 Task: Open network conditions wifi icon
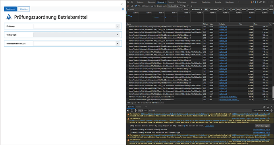pos(184,6)
